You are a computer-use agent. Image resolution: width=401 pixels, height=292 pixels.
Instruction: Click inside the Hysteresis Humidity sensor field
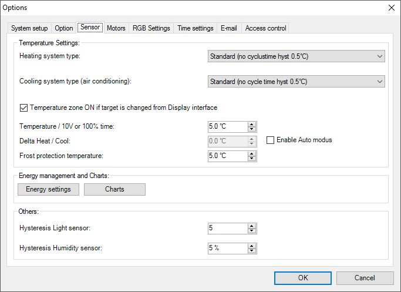pyautogui.click(x=227, y=248)
